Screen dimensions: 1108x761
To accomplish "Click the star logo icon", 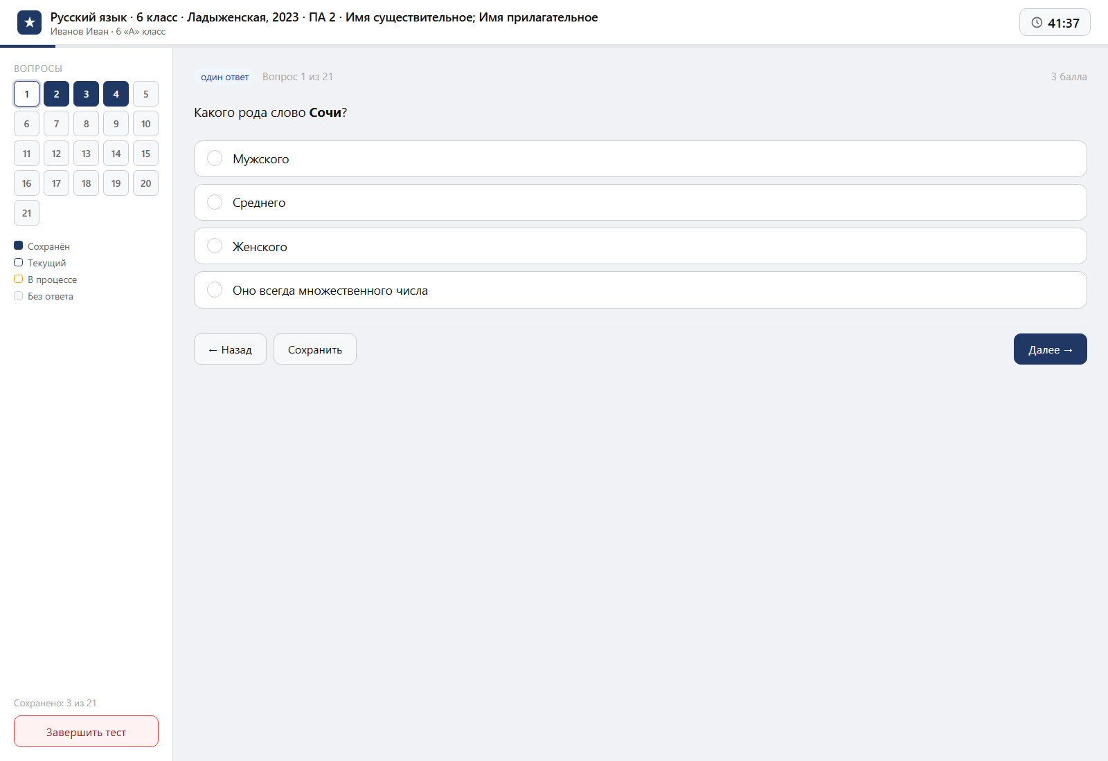I will [29, 23].
